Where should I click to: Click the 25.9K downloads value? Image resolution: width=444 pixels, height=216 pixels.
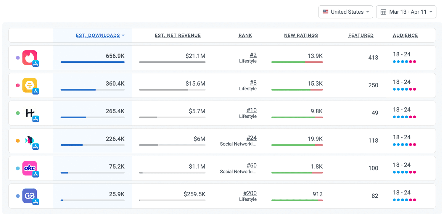pyautogui.click(x=117, y=194)
